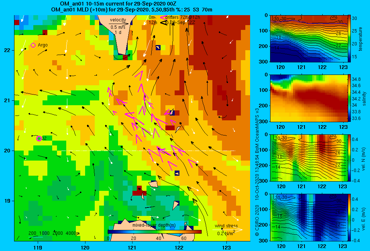Viewport: 370px width, 251px height.
Task: Click the vel. E colorbar
Action: click(349, 217)
